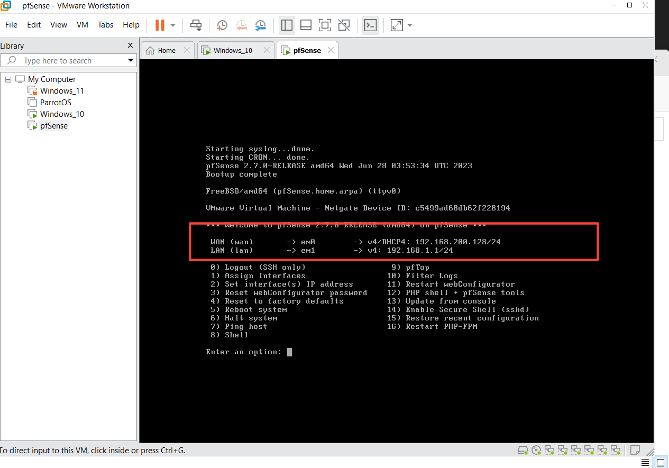Select the Windows_11 VM in the library

(x=62, y=91)
